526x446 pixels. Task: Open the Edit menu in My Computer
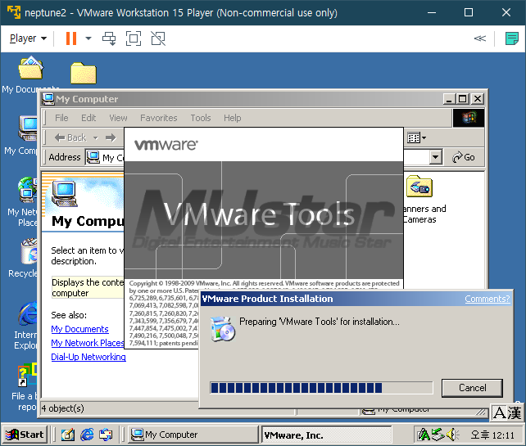[x=88, y=118]
